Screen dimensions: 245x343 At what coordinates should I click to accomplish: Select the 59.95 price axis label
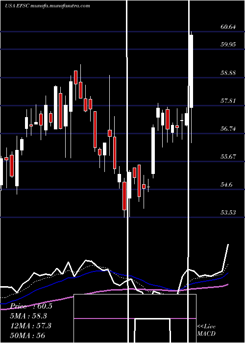tap(228, 45)
